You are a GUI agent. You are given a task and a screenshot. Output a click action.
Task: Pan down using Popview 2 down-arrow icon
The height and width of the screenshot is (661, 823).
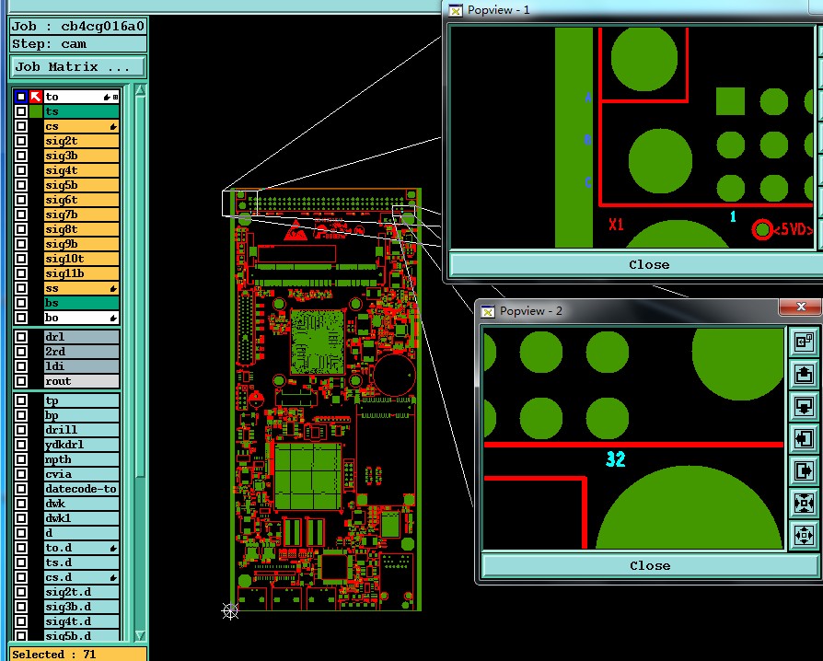click(x=804, y=407)
